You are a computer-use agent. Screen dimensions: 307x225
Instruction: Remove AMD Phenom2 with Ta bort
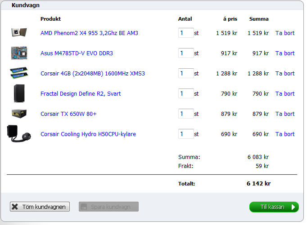click(x=284, y=33)
